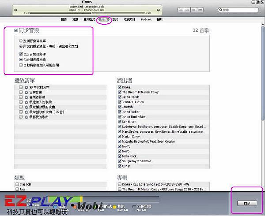Check The Dream Ft Mariah Carey album
The height and width of the screenshot is (216, 265).
pos(120,189)
